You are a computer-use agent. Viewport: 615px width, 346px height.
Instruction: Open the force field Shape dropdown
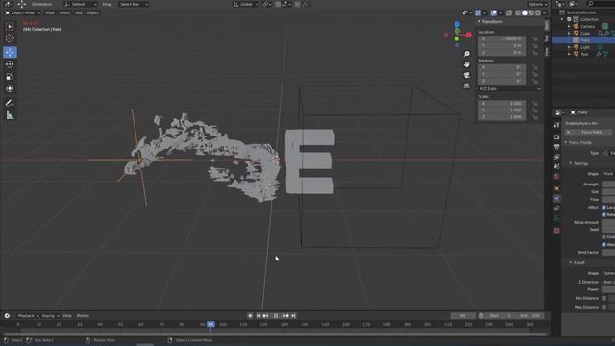click(x=608, y=174)
